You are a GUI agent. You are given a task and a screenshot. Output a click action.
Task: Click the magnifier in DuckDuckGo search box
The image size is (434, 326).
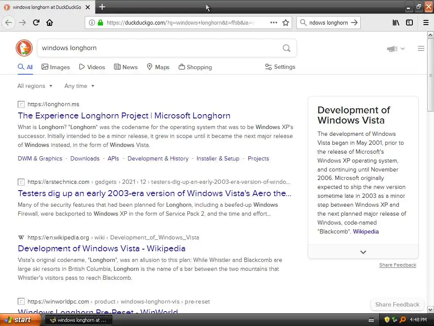(x=287, y=48)
